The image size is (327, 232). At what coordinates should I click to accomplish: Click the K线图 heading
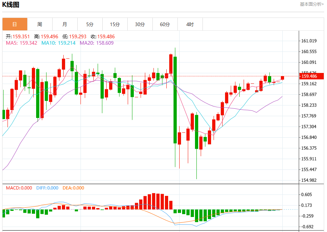coord(11,5)
